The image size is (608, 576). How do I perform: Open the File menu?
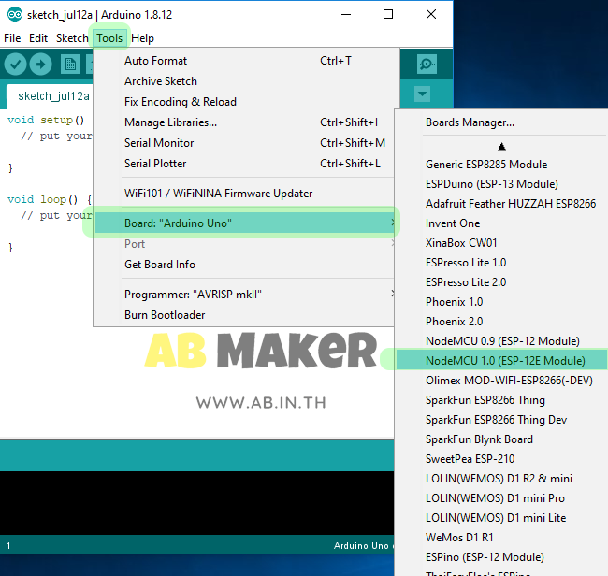(x=12, y=38)
